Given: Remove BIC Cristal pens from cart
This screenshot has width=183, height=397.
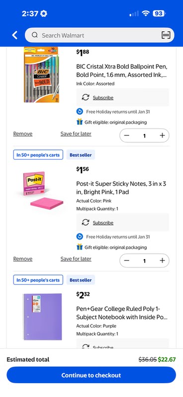Looking at the screenshot, I should pyautogui.click(x=23, y=133).
